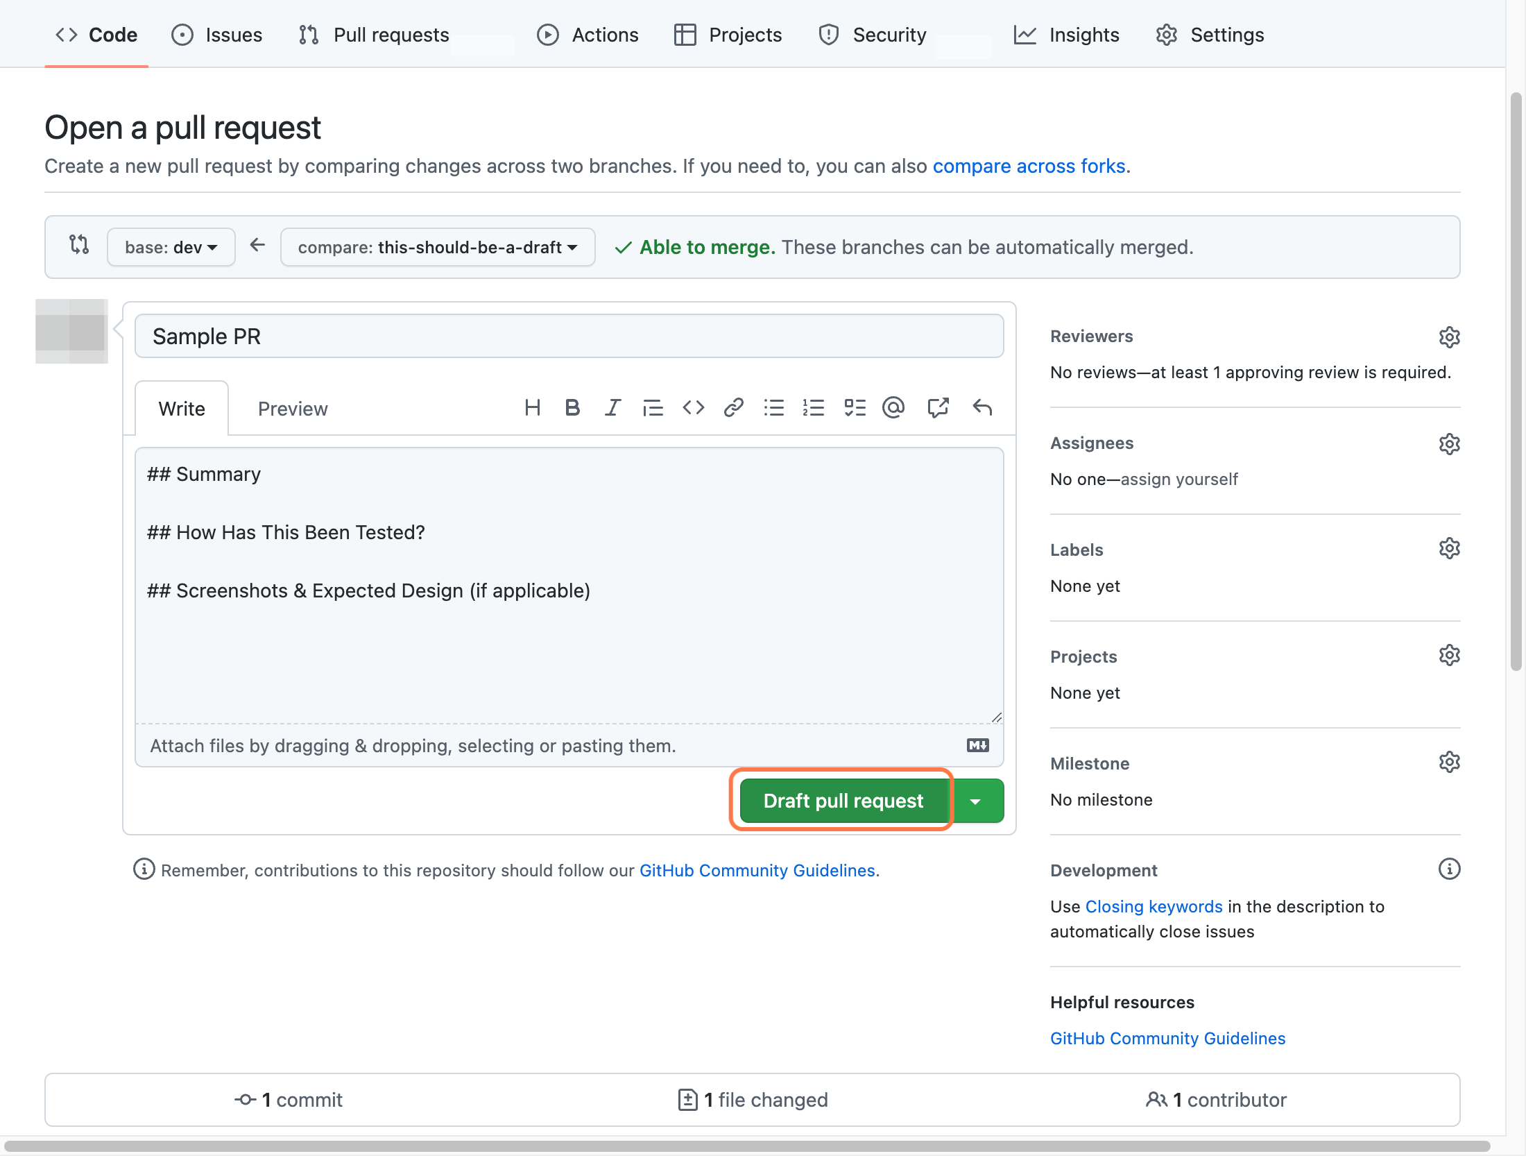Toggle bold formatting in editor toolbar
Image resolution: width=1526 pixels, height=1156 pixels.
click(572, 408)
